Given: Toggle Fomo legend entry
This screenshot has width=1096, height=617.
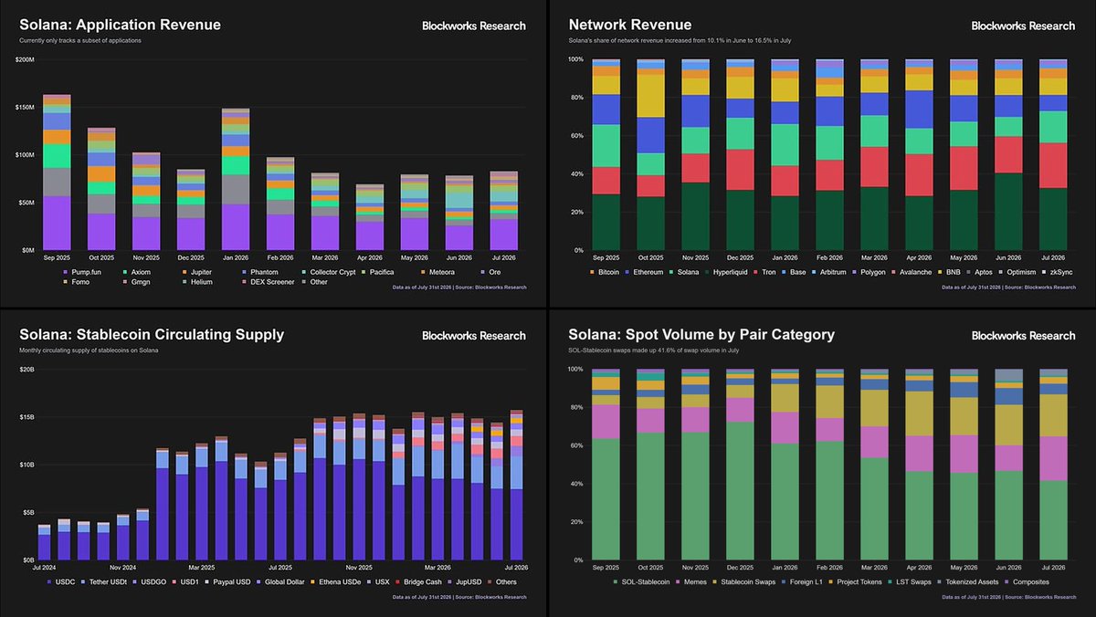Looking at the screenshot, I should click(x=76, y=282).
